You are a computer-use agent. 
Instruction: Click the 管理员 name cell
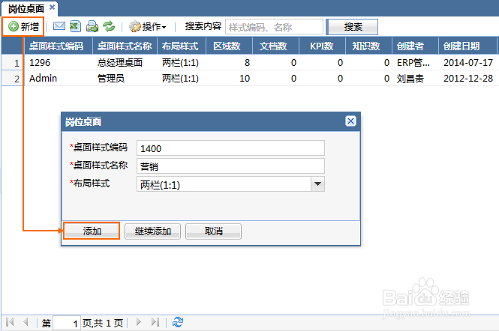(x=125, y=78)
